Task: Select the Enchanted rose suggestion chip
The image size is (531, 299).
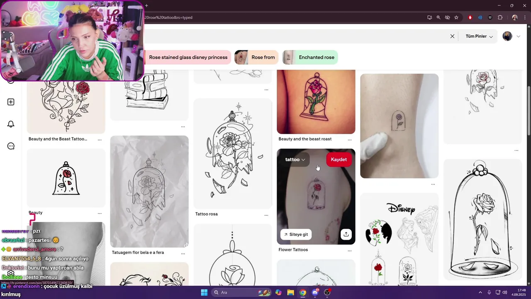Action: pyautogui.click(x=310, y=57)
